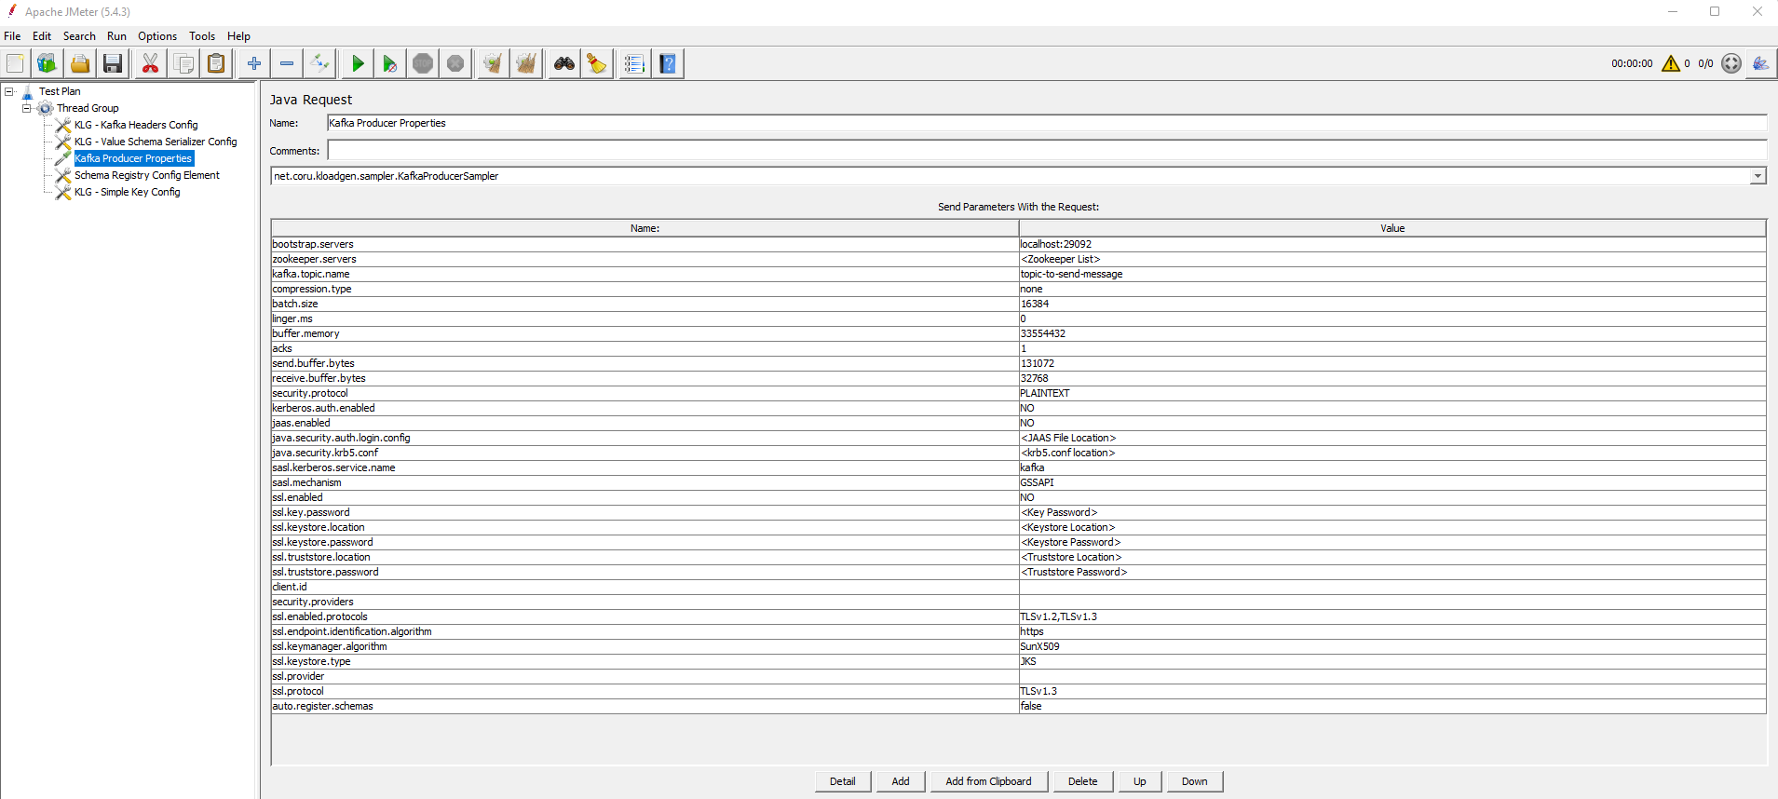Open the sampler class dropdown

1758,176
